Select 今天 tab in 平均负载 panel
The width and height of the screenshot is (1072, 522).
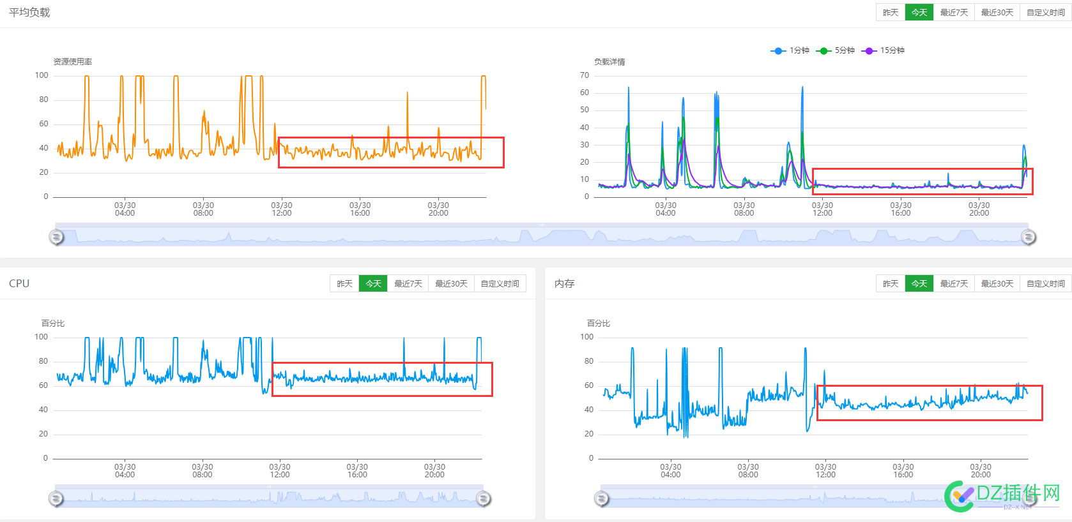(919, 13)
